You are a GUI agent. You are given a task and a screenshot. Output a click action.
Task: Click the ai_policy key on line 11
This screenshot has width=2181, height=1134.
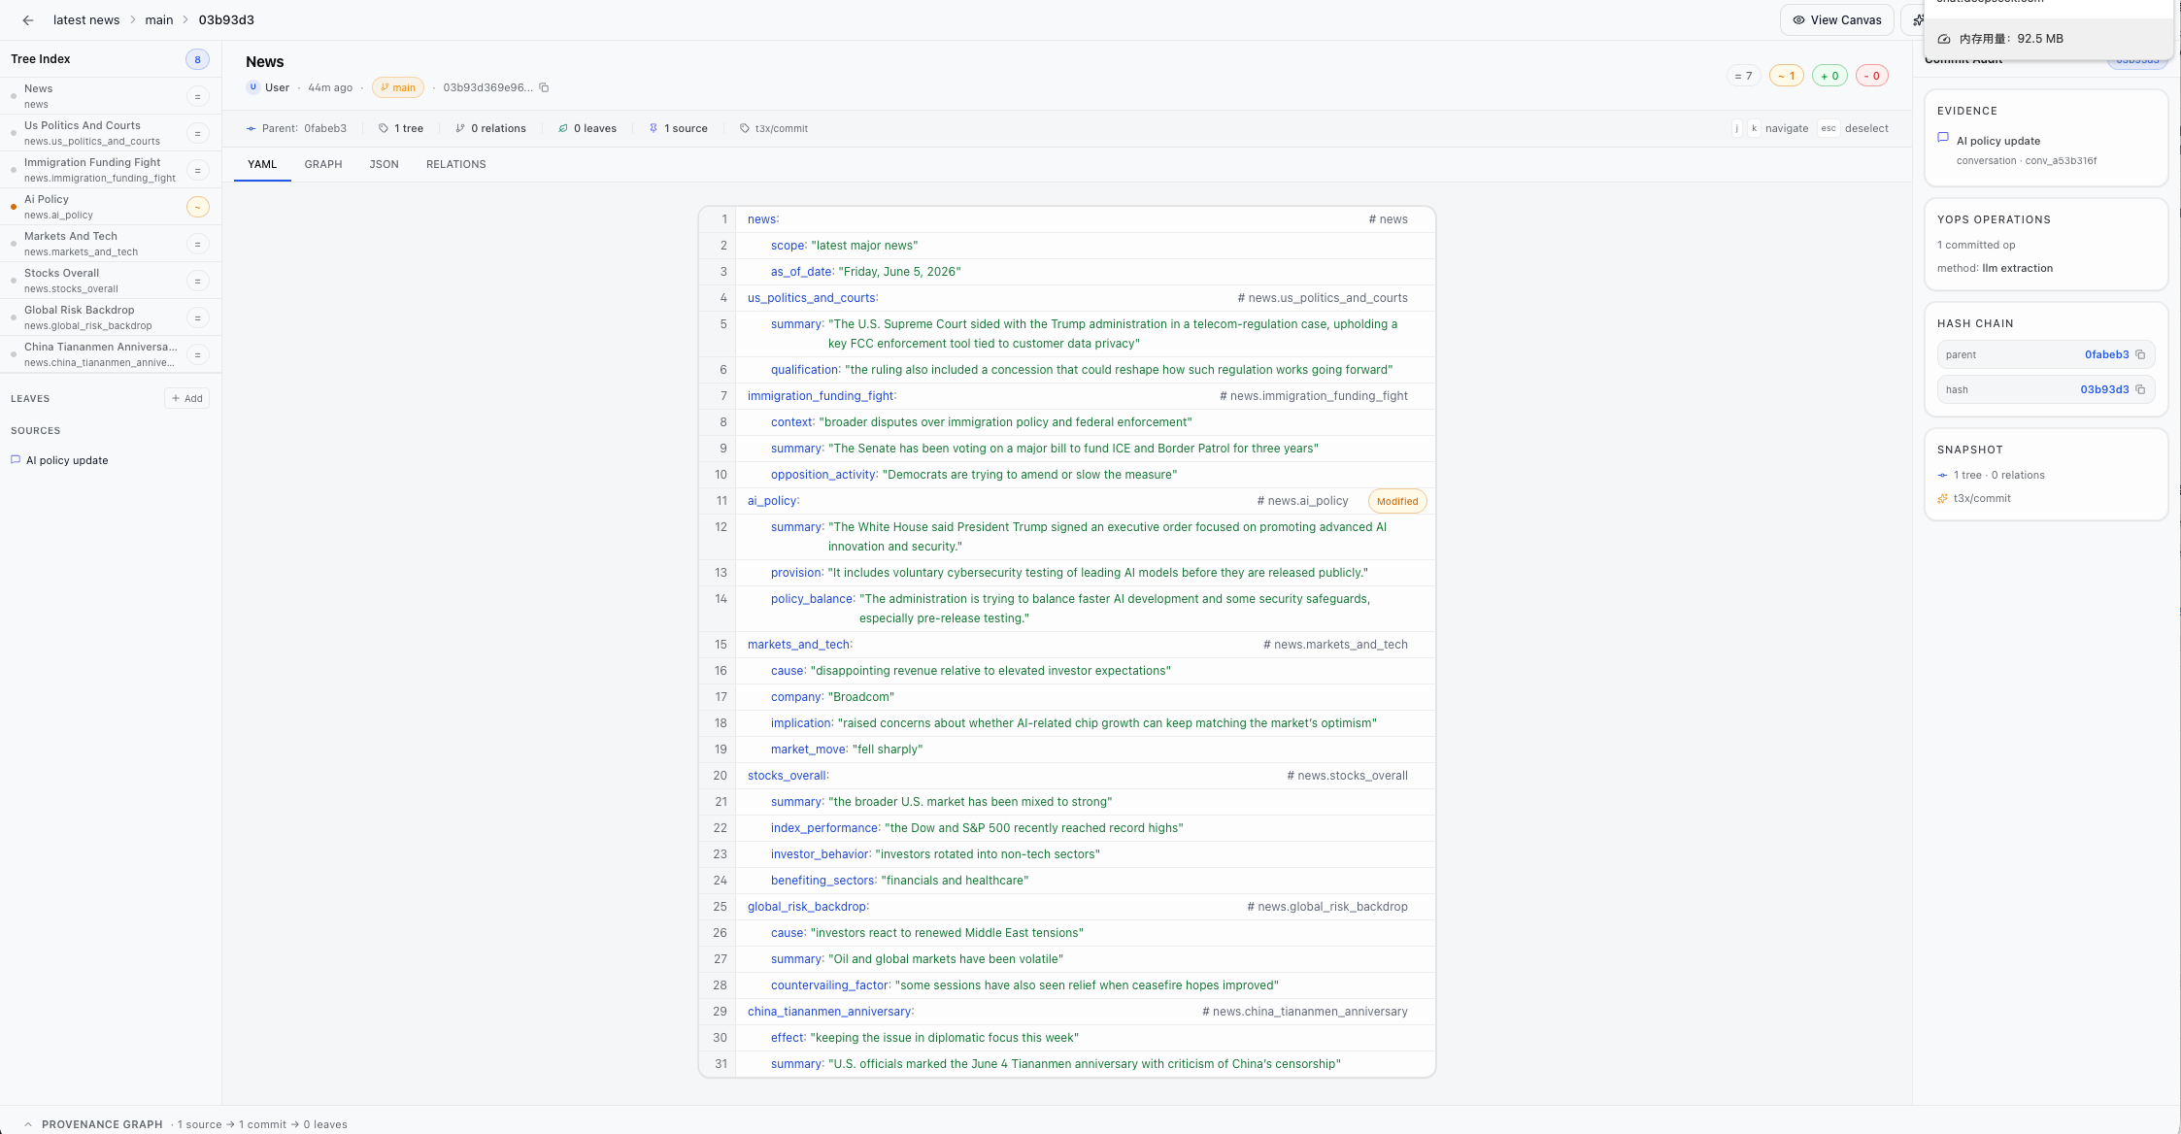point(773,501)
